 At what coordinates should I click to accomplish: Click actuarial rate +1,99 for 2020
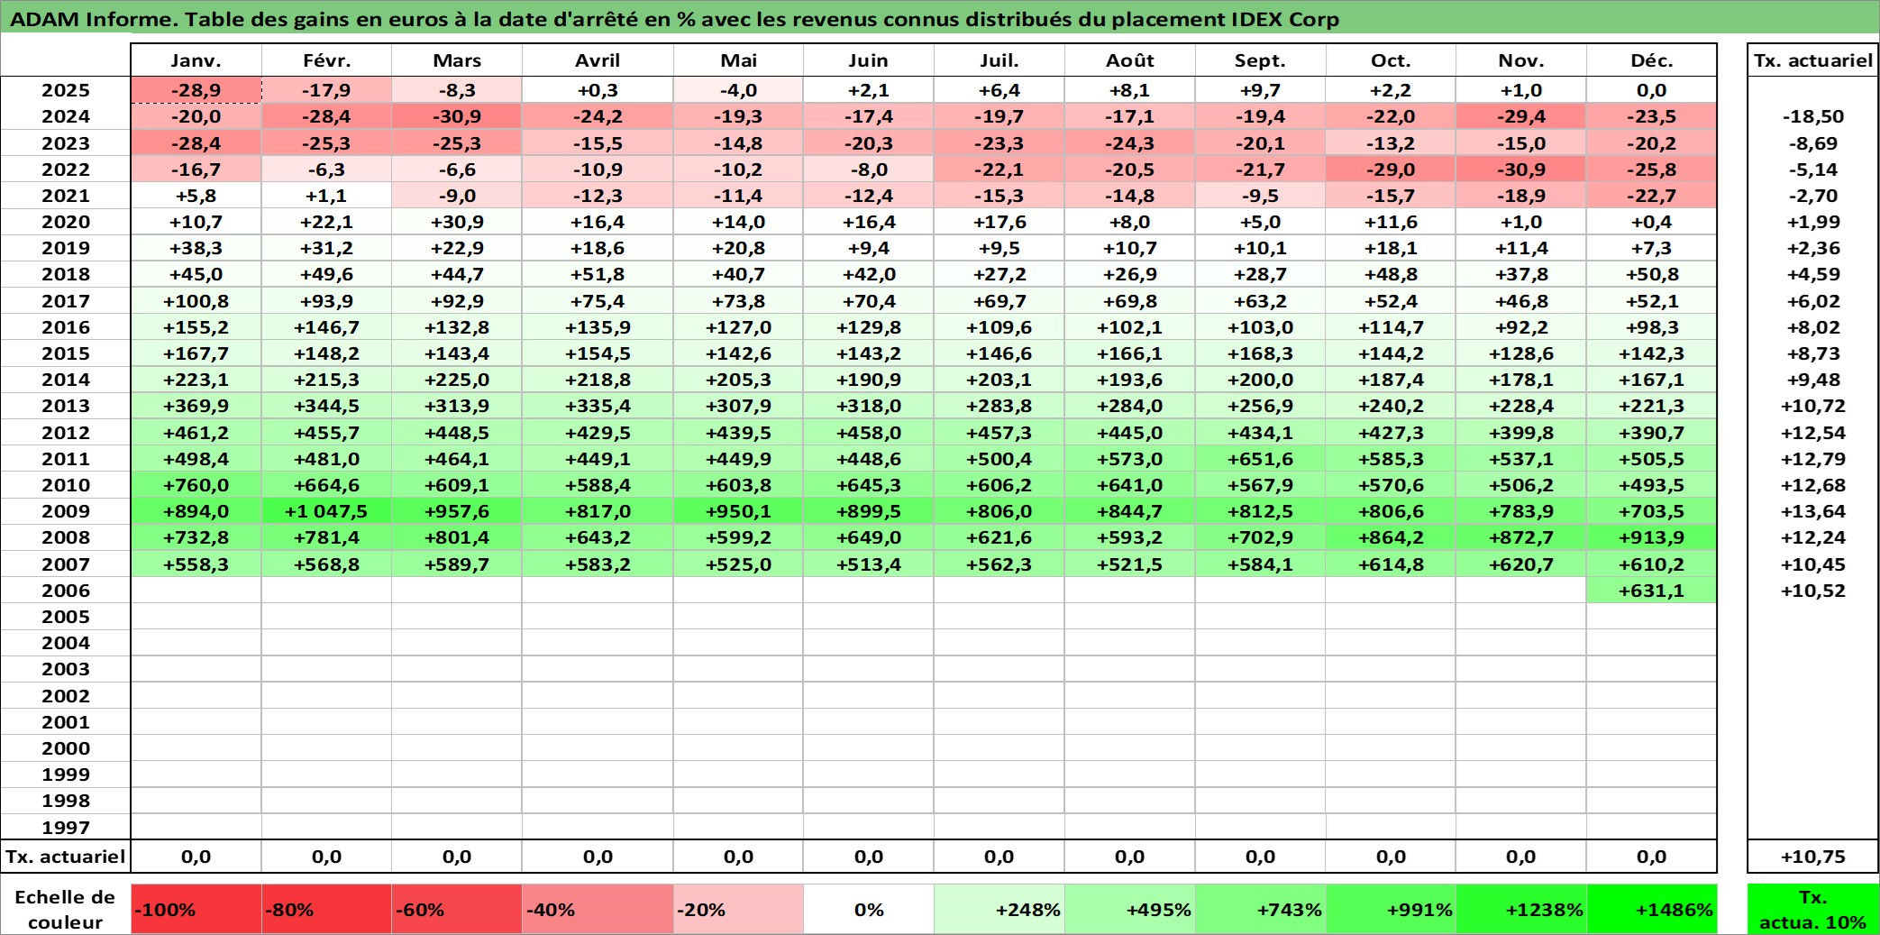click(x=1812, y=222)
